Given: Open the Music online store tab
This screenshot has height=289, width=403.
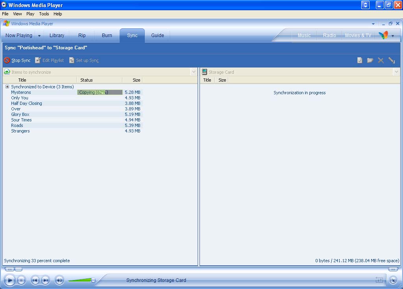Looking at the screenshot, I should point(304,35).
